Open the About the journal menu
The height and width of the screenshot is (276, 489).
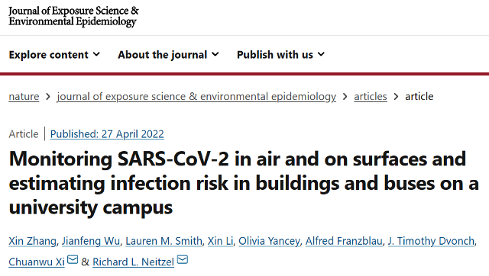[x=168, y=55]
